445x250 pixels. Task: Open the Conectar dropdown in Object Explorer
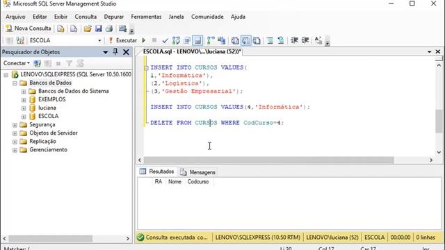pos(16,63)
